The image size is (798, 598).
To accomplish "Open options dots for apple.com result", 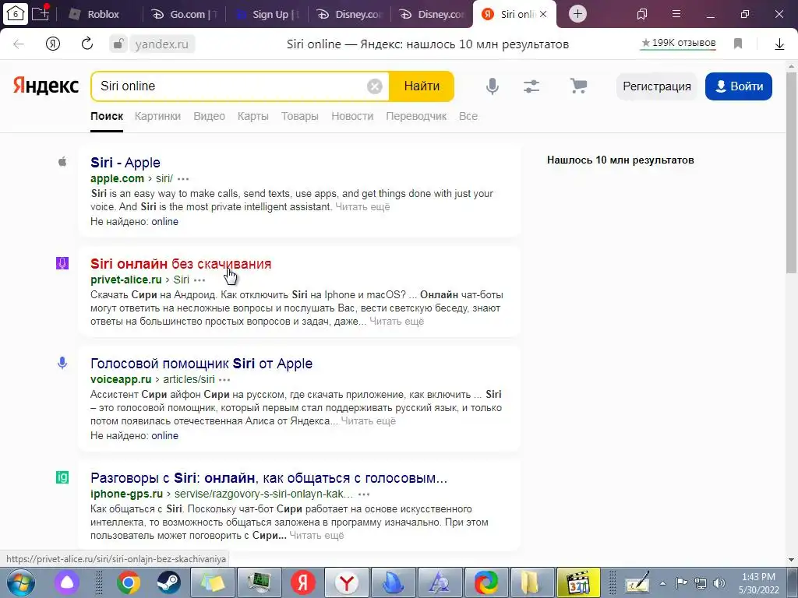I will [183, 179].
